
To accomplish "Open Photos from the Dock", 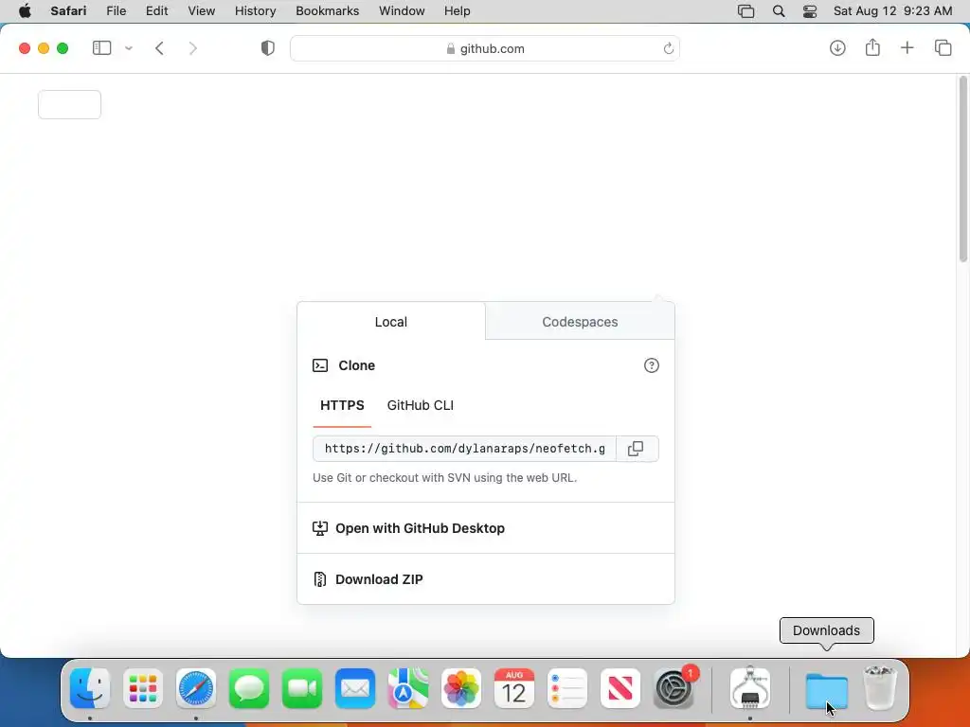I will (461, 689).
